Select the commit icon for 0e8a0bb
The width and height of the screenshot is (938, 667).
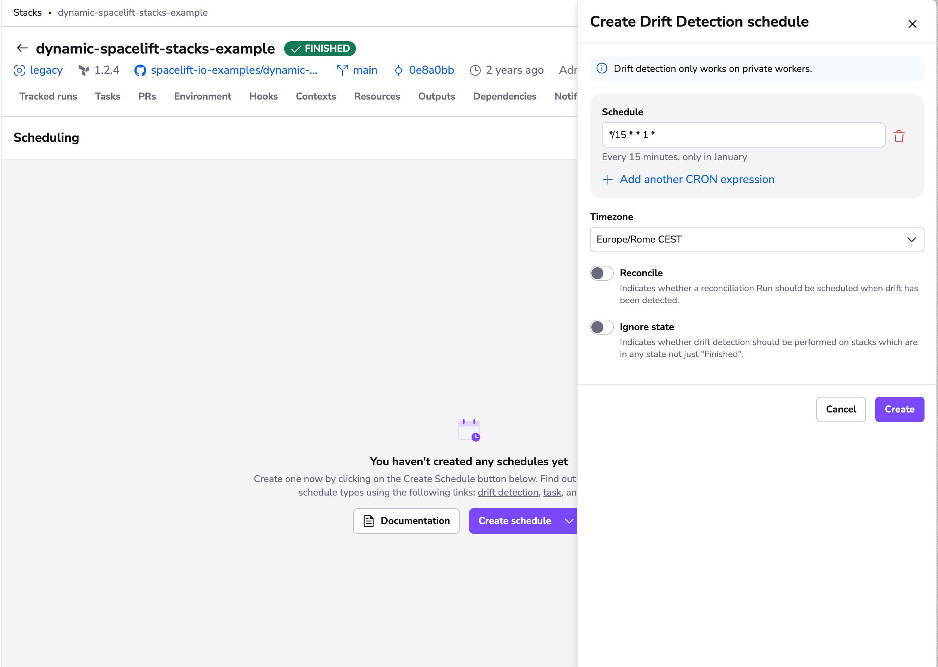coord(398,70)
